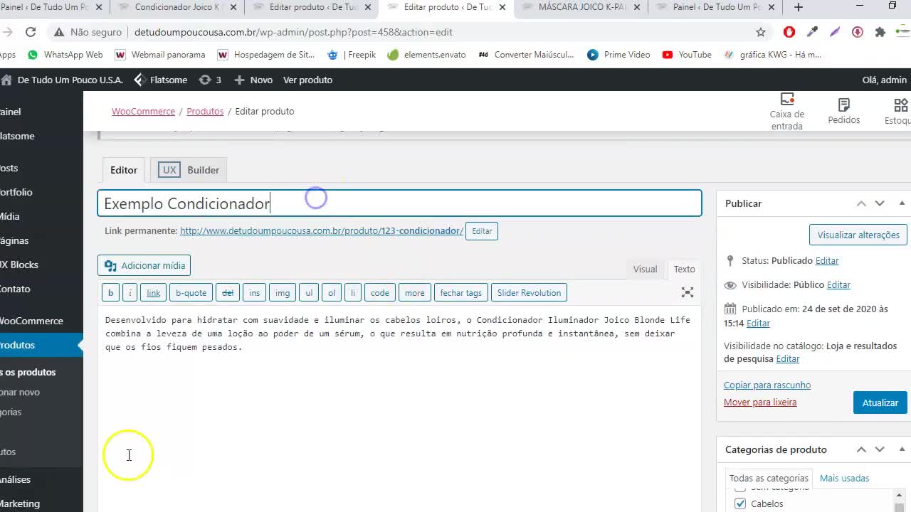Open Converter Maiúscul... bookmark
This screenshot has height=512, width=911.
point(526,55)
